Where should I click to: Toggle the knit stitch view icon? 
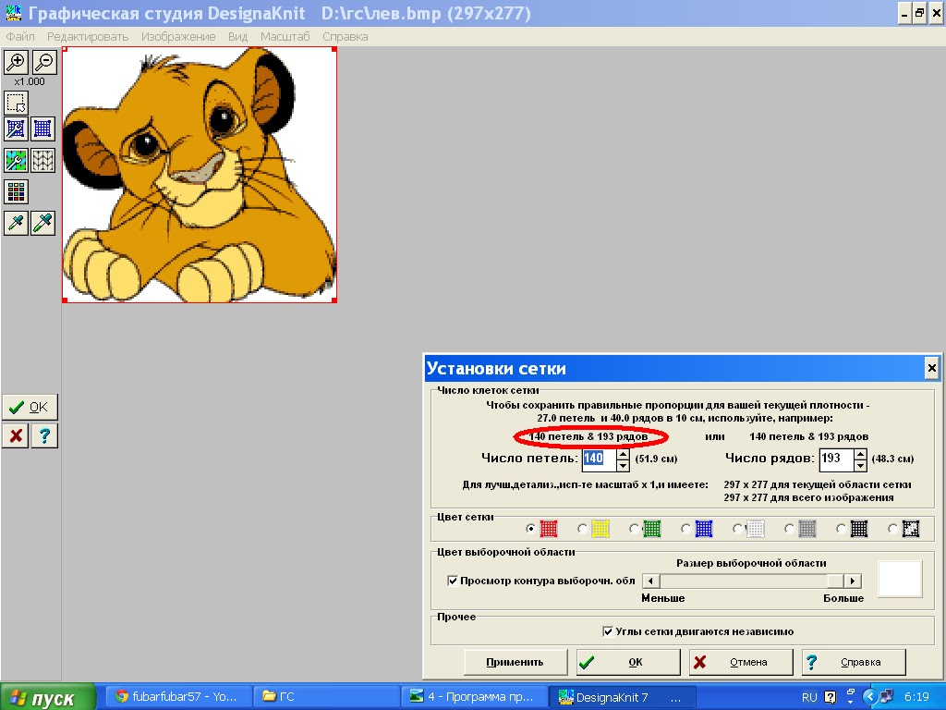[42, 161]
